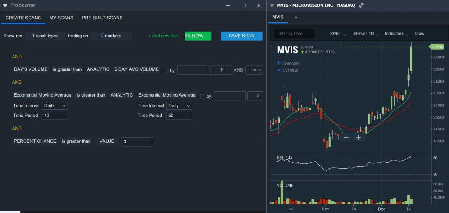This screenshot has height=213, width=449.
Task: Maximize the Pro Scanner window
Action: pos(243,5)
